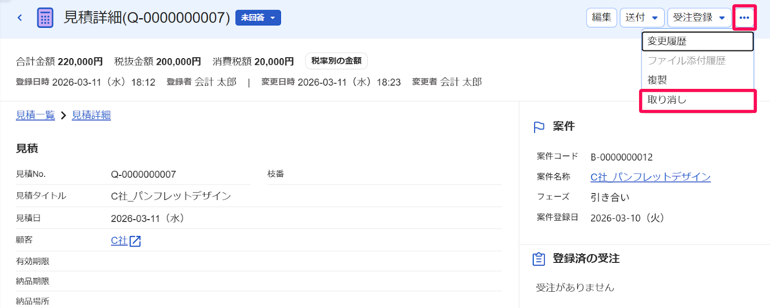Click the 納品場所 field label
The height and width of the screenshot is (308, 770).
tap(33, 301)
